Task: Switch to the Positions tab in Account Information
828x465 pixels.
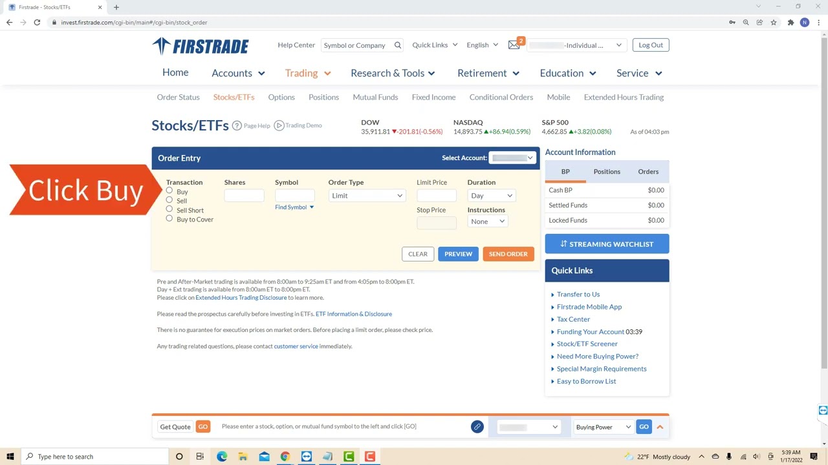Action: 607,172
